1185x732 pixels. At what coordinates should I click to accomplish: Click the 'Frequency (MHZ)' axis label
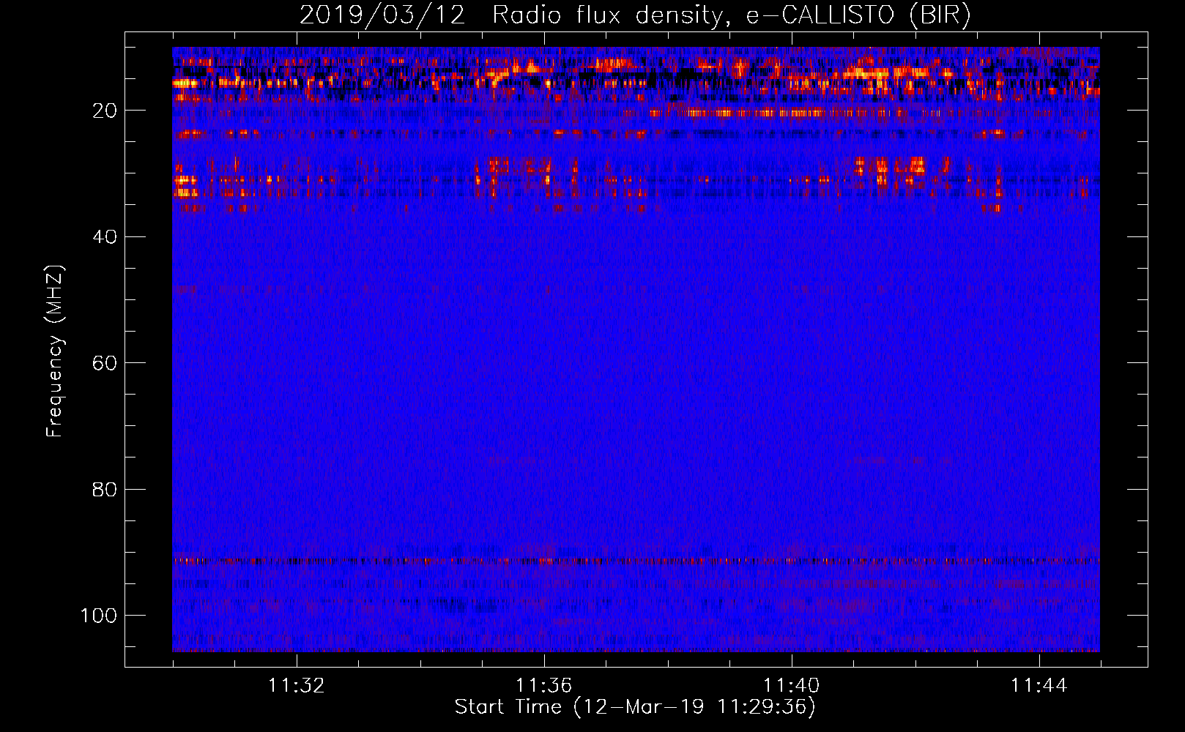coord(56,351)
